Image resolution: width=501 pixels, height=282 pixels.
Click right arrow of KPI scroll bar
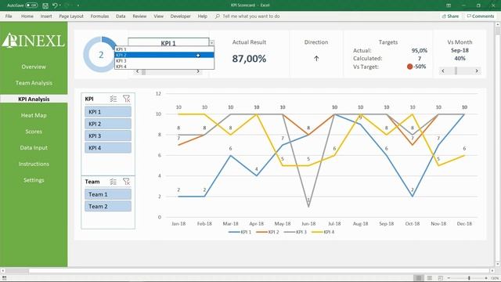pyautogui.click(x=198, y=71)
